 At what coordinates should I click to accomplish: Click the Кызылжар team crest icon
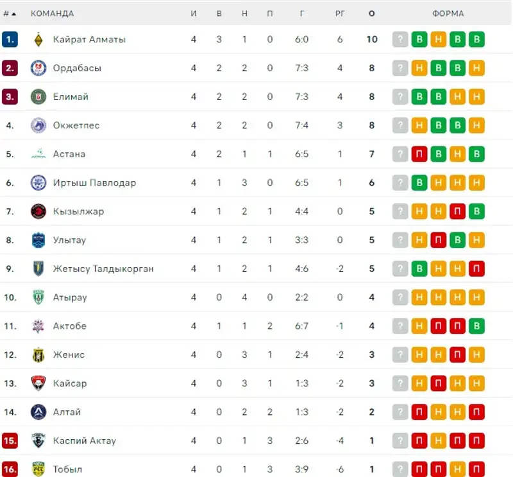[38, 211]
